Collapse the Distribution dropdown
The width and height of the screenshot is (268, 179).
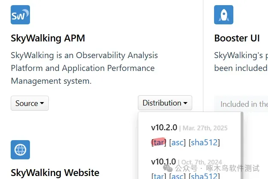click(165, 103)
